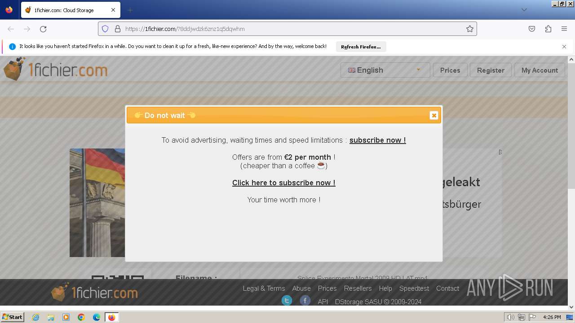The width and height of the screenshot is (575, 323).
Task: Click Refresh Firefox button
Action: coord(361,47)
